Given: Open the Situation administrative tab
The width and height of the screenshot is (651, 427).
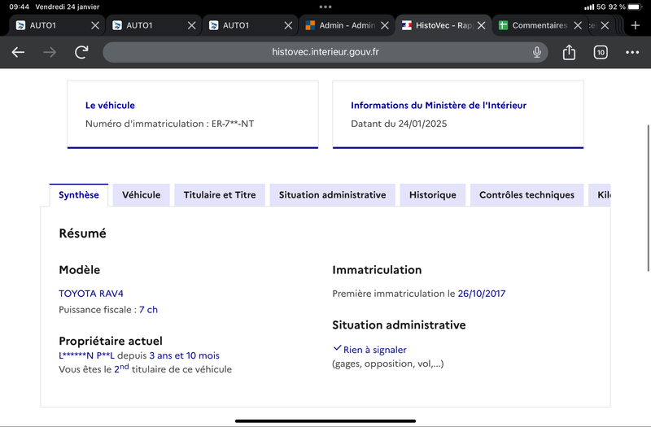Looking at the screenshot, I should tap(332, 194).
